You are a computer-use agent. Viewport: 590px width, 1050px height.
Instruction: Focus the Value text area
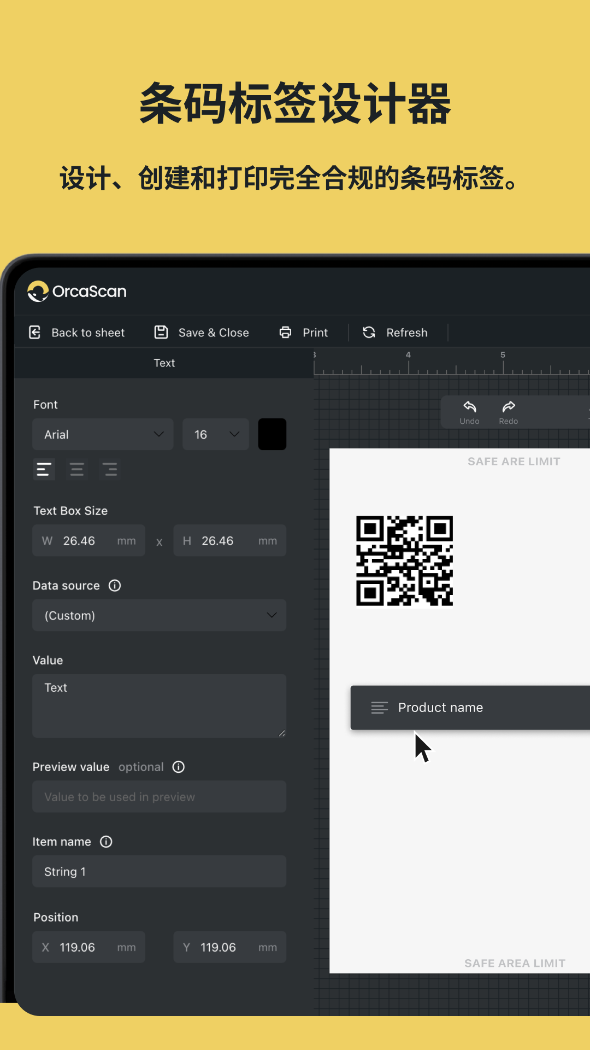[x=160, y=705]
